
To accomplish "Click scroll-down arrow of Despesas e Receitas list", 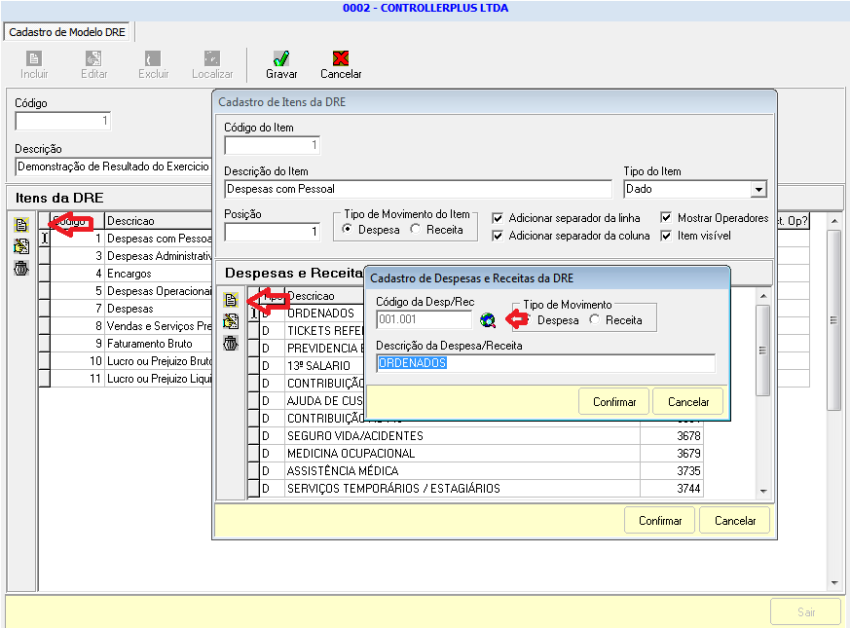I will 763,491.
